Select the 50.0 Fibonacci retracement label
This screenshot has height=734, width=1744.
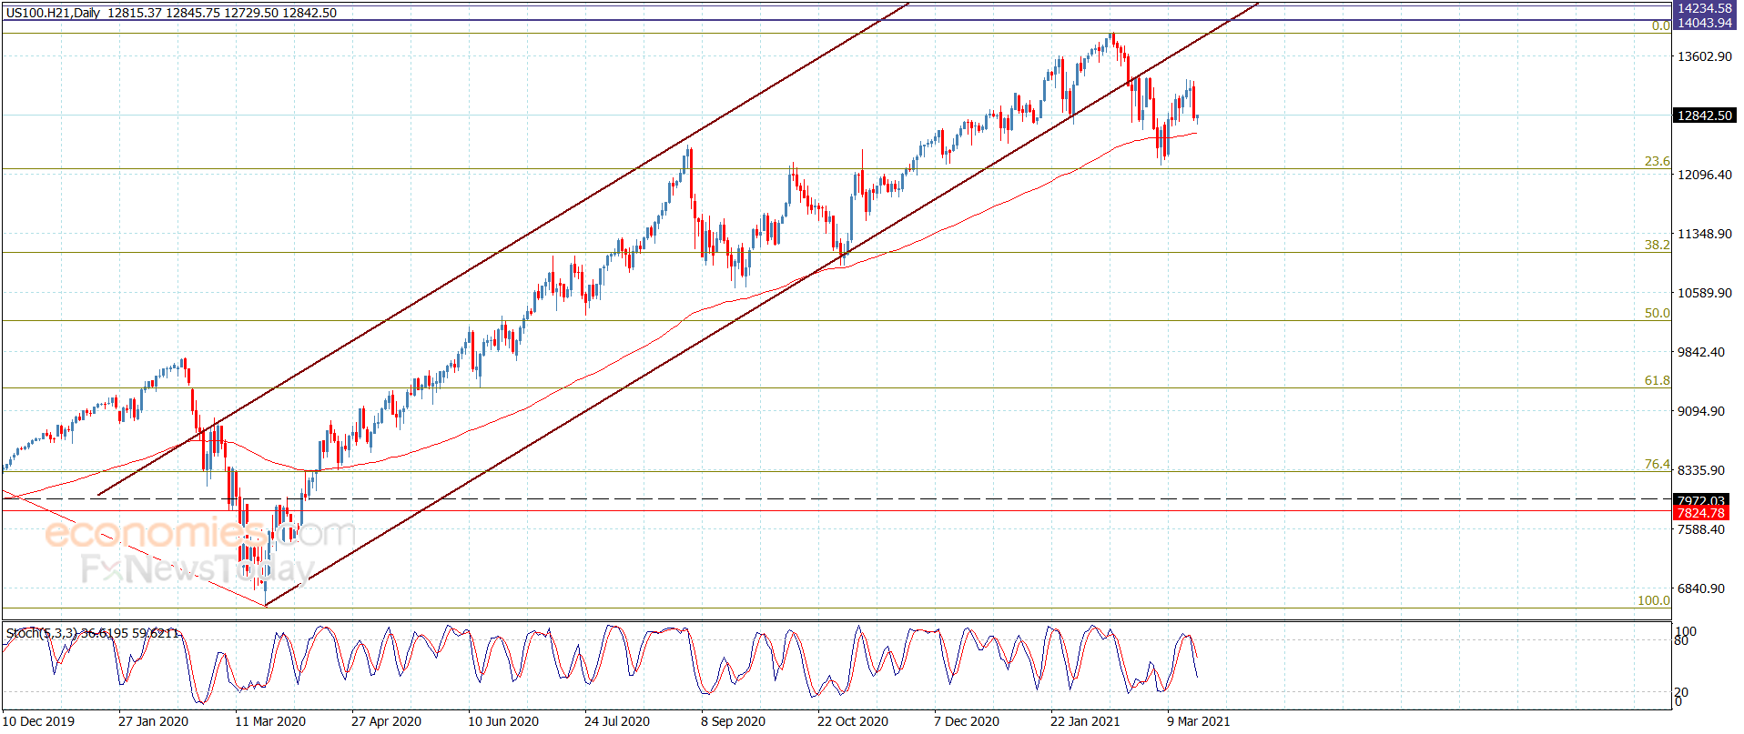pos(1657,313)
